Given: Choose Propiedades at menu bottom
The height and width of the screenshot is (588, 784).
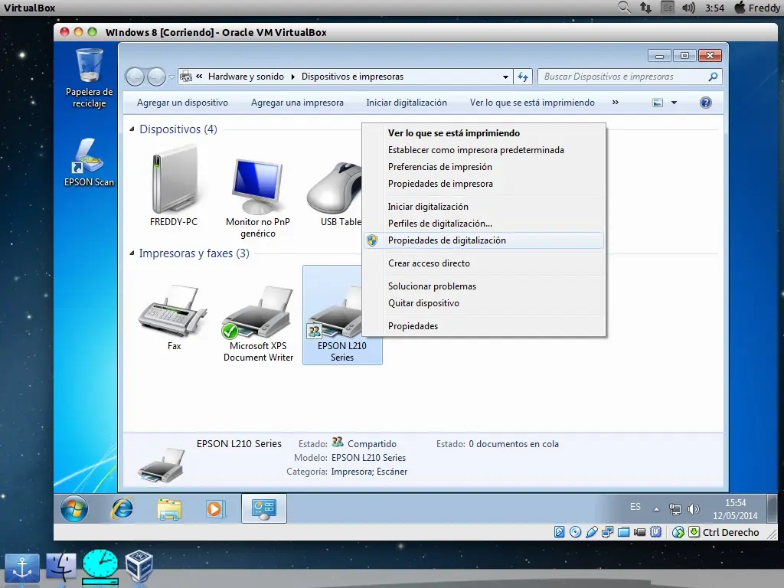Looking at the screenshot, I should [x=484, y=326].
